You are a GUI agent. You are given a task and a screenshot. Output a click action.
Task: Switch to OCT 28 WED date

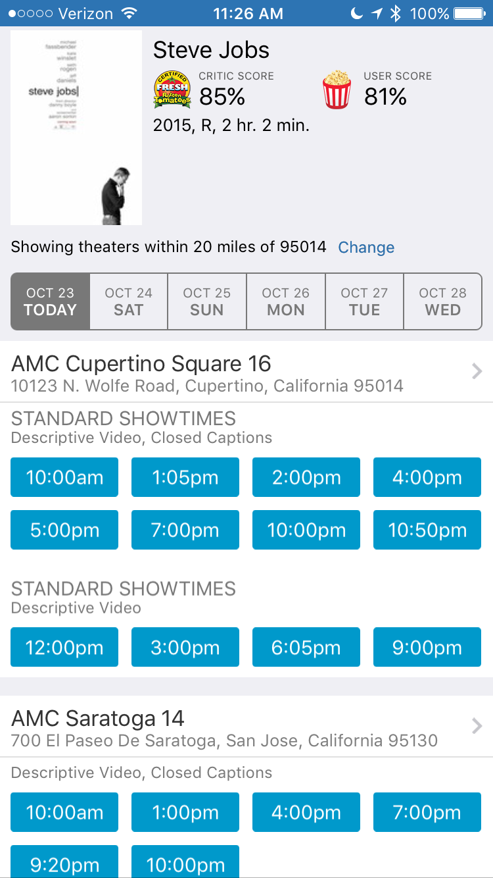[x=443, y=301]
